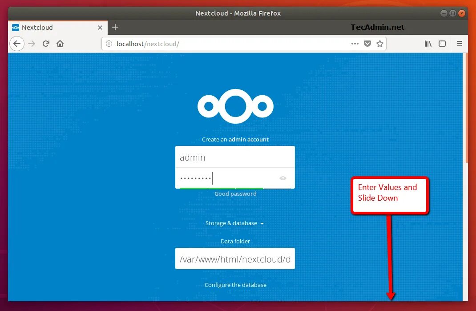The height and width of the screenshot is (311, 476).
Task: Click the 'Nextcloud - Mozilla Firefox' title bar
Action: click(x=238, y=13)
